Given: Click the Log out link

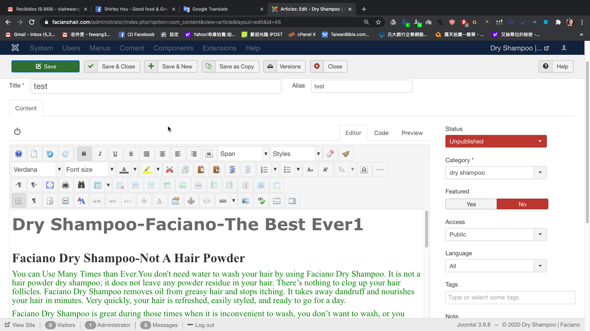Looking at the screenshot, I should click(x=204, y=325).
